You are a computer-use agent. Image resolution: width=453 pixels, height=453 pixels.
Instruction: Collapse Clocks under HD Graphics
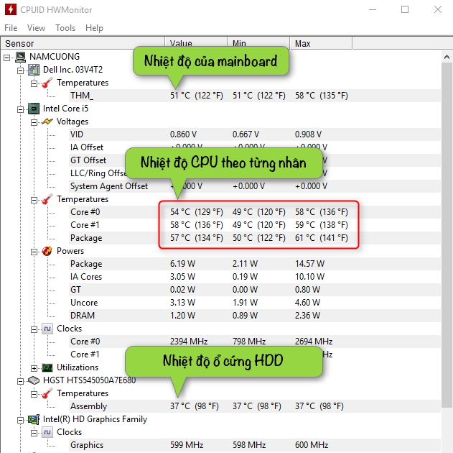[34, 434]
